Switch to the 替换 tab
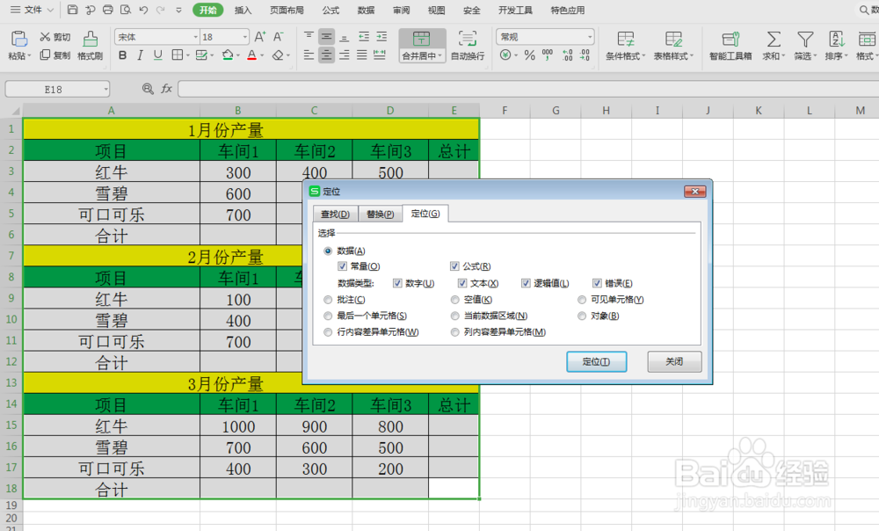879x531 pixels. point(380,213)
